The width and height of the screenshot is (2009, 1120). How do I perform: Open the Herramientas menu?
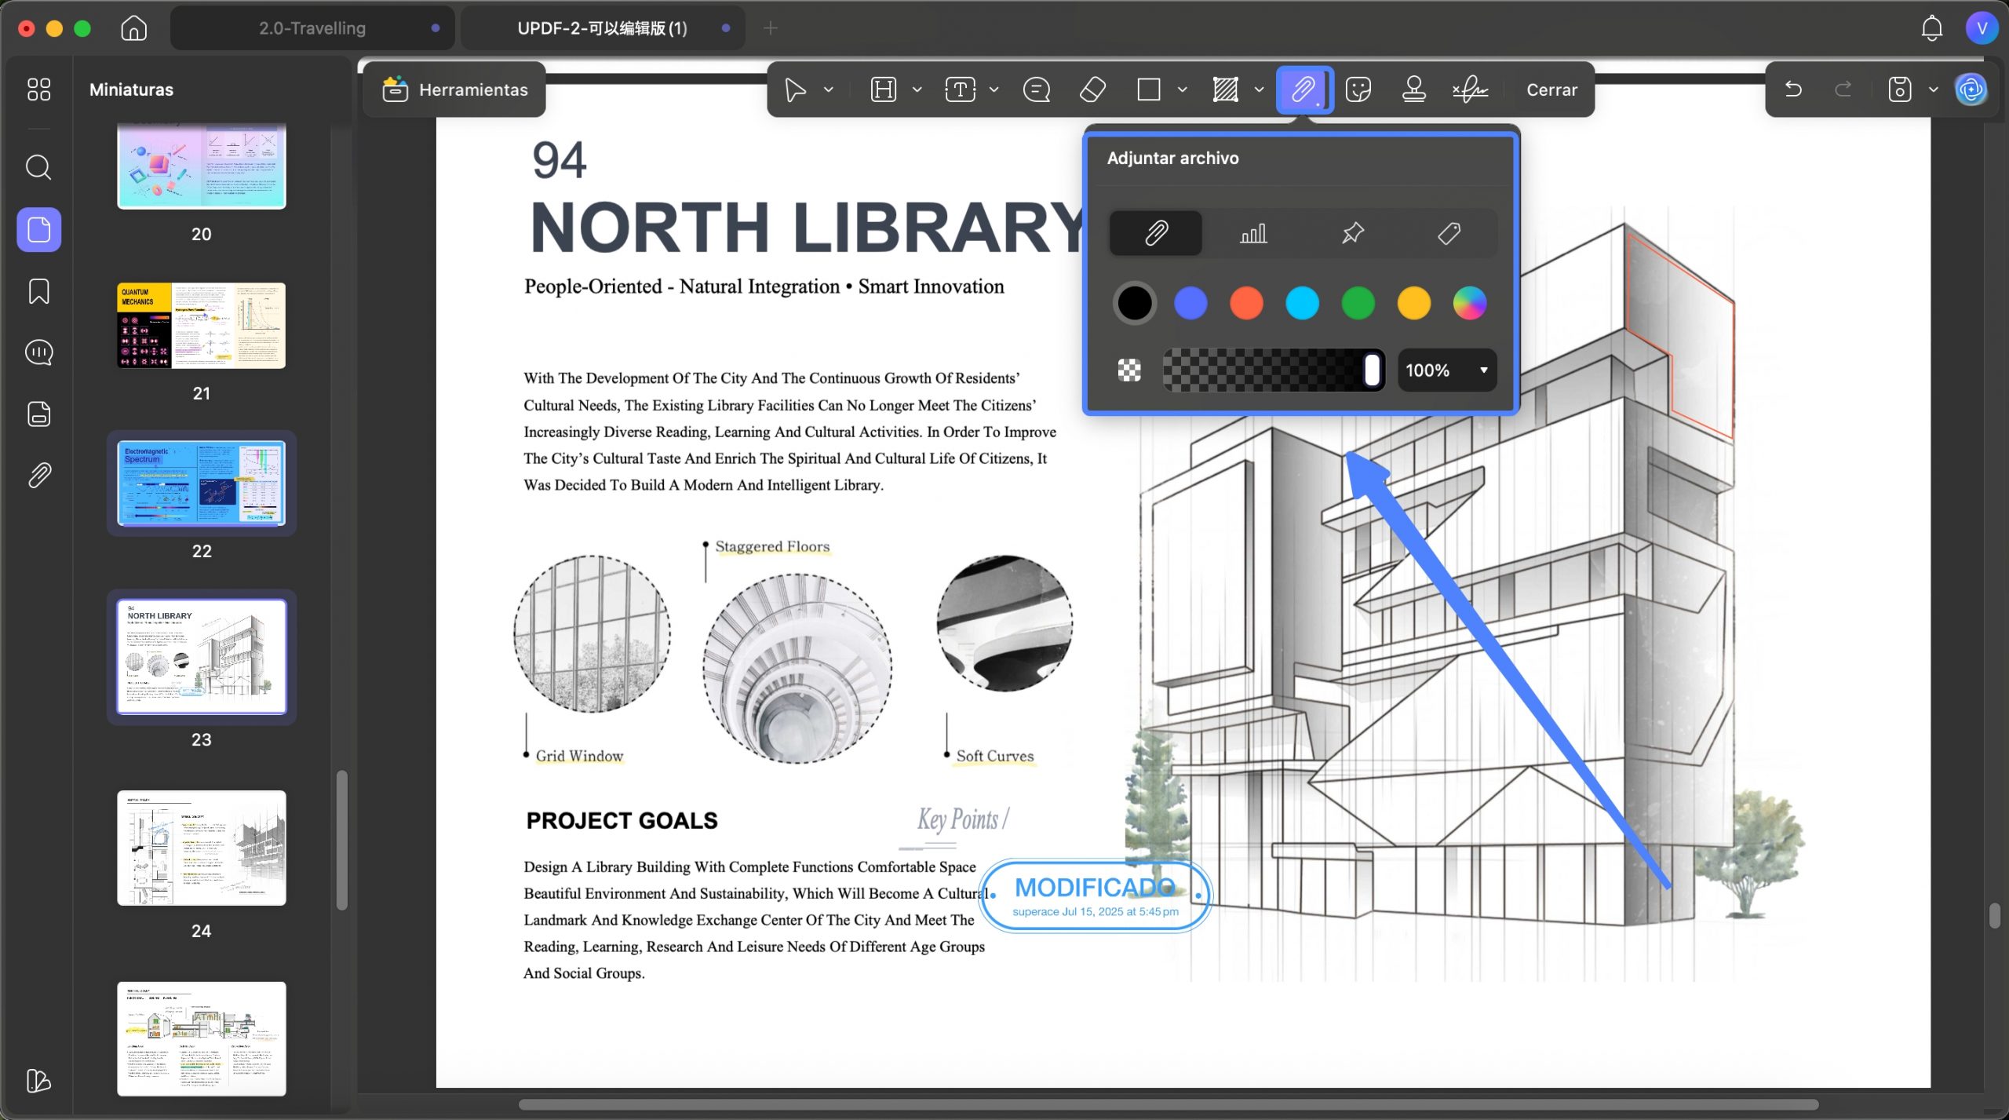455,89
